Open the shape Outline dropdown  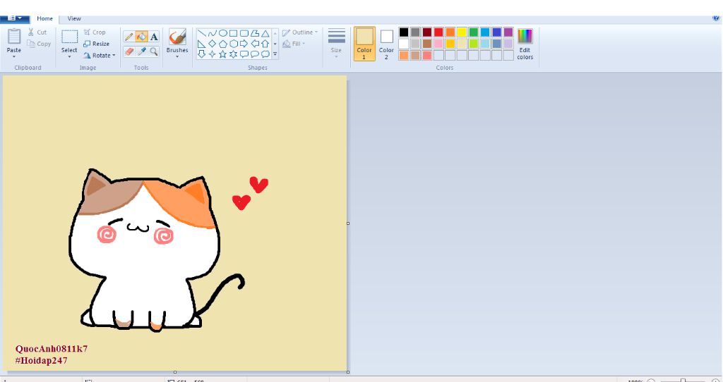coord(300,32)
